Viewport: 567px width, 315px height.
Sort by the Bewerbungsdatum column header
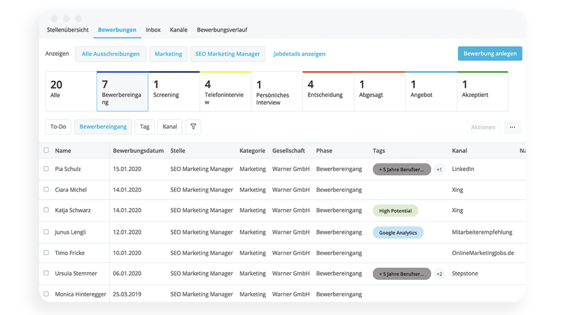tap(138, 151)
